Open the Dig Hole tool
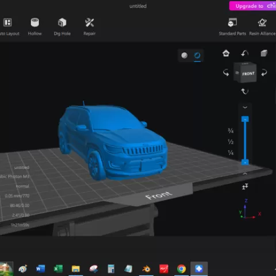 (62, 27)
